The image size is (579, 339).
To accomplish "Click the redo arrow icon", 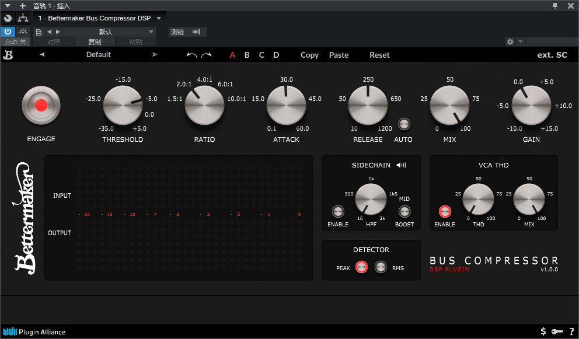I will pos(206,55).
